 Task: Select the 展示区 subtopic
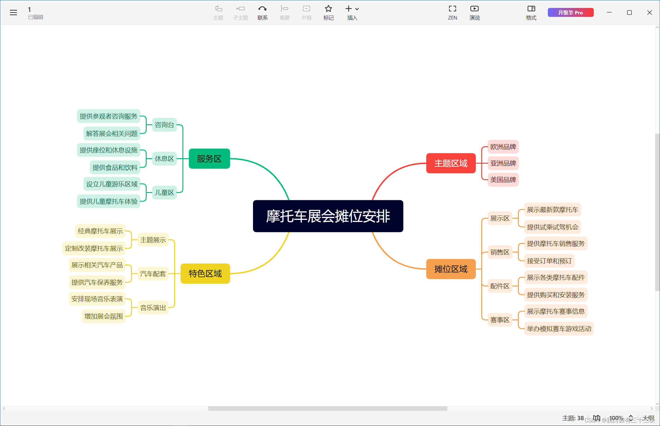coord(500,218)
